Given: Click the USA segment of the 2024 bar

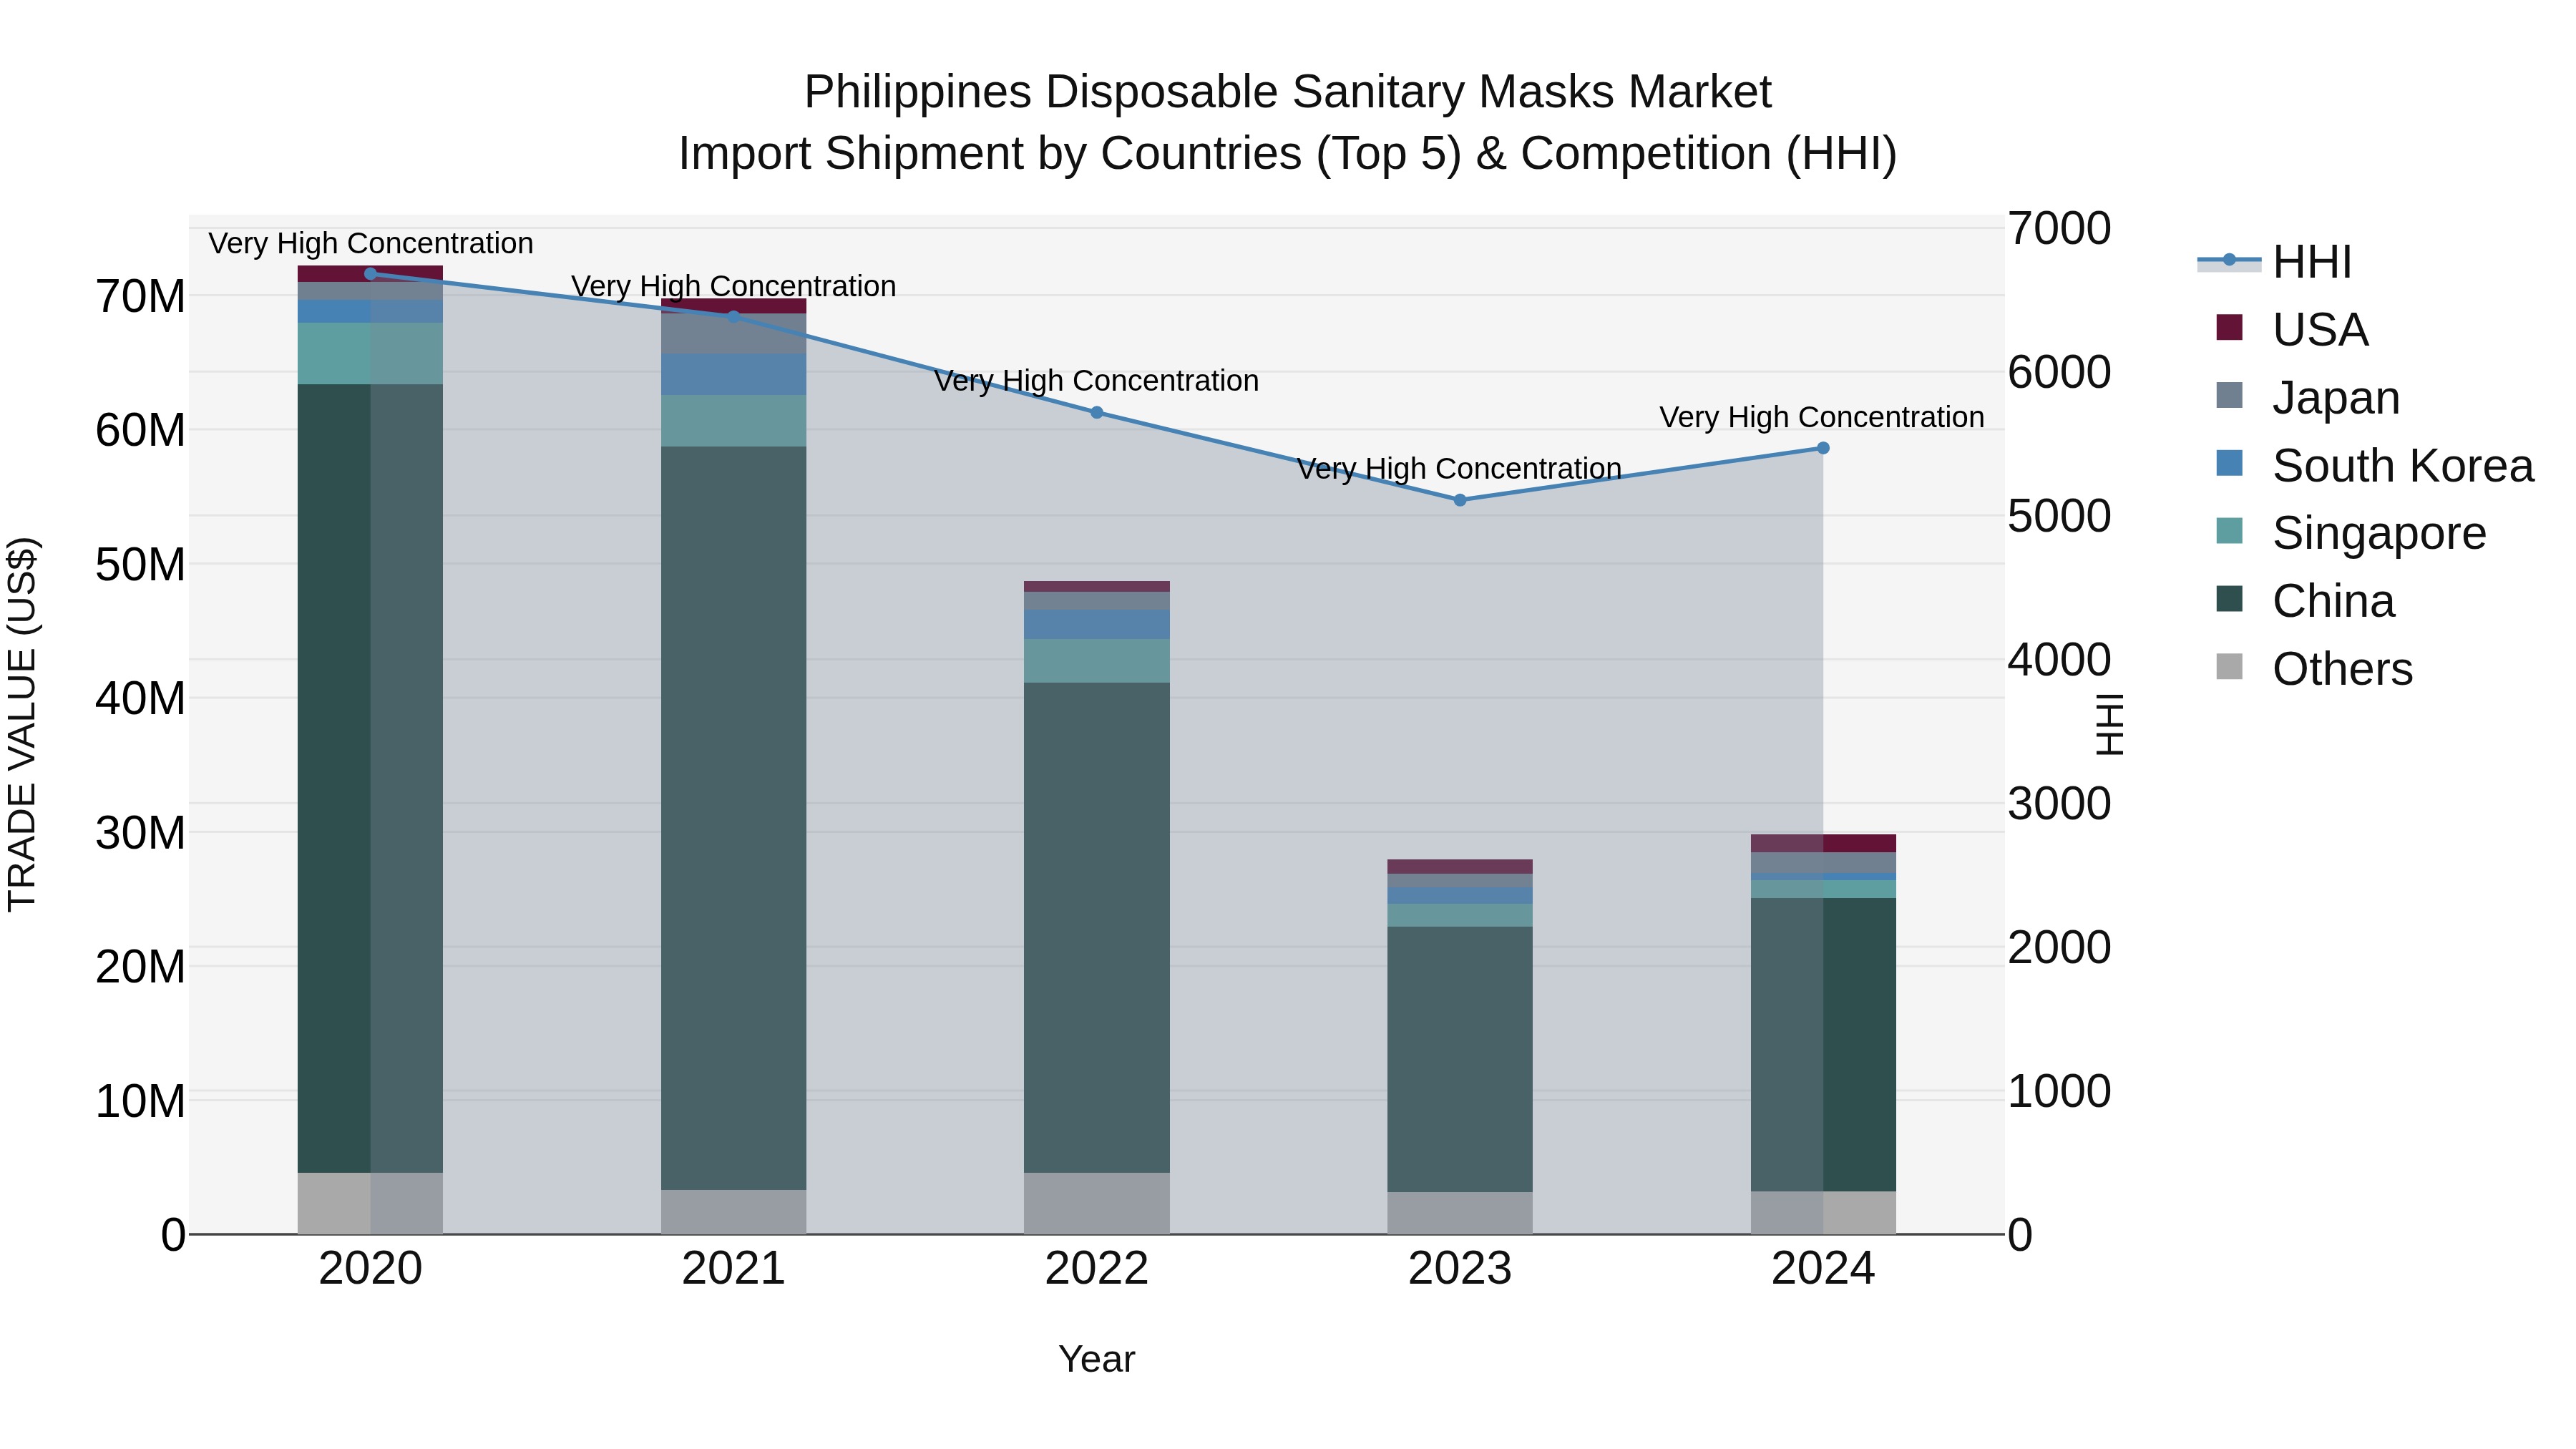Looking at the screenshot, I should 1823,844.
